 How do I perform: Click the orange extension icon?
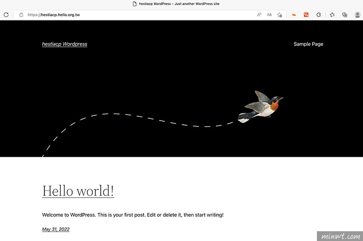pos(294,15)
